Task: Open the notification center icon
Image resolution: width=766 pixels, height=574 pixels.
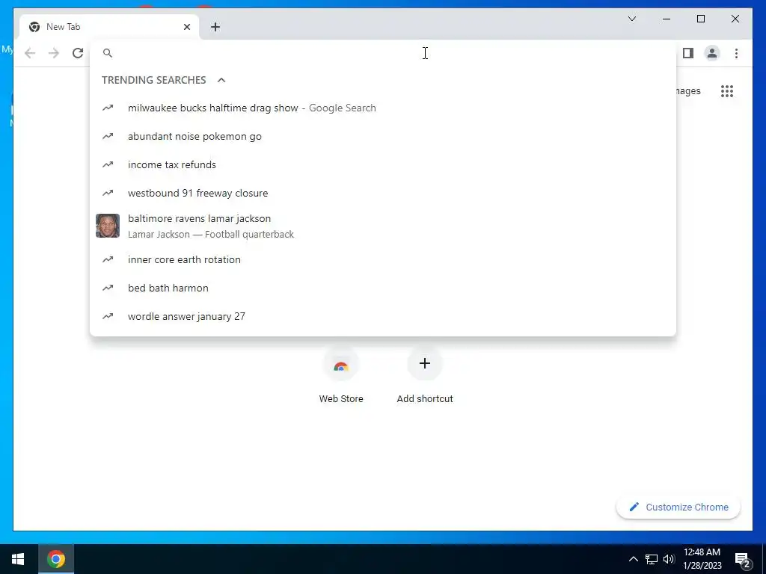Action: [x=743, y=559]
